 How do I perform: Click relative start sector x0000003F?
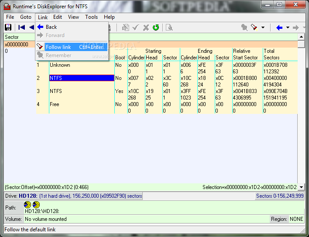click(x=244, y=65)
